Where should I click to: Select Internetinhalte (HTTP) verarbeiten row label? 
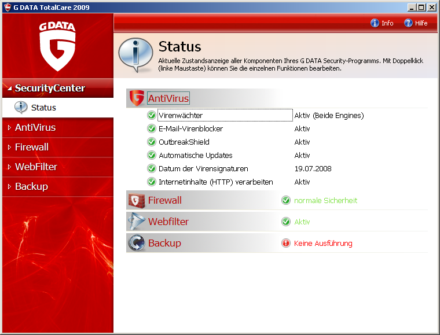(x=216, y=182)
